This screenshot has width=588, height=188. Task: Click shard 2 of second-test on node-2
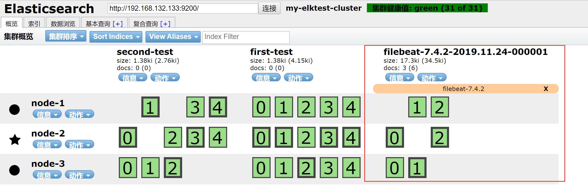173,137
